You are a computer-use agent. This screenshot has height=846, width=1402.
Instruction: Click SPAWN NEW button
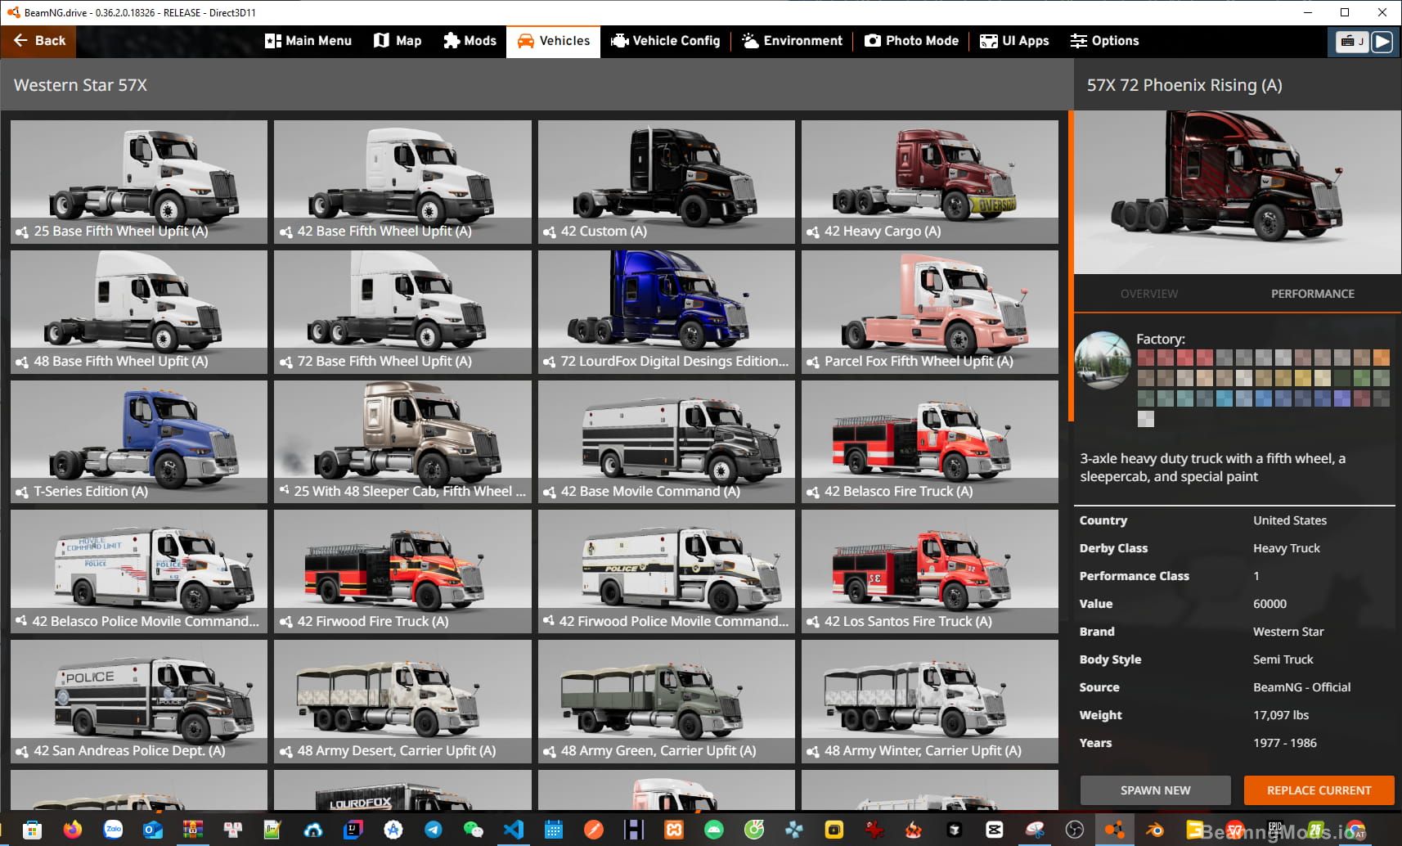click(x=1155, y=790)
